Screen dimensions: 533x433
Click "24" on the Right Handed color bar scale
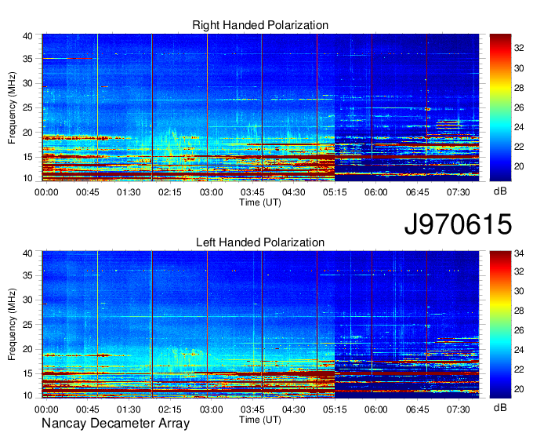(519, 128)
